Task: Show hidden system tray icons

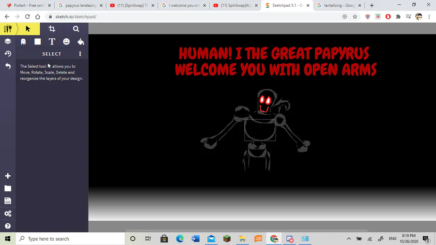Action: point(349,239)
